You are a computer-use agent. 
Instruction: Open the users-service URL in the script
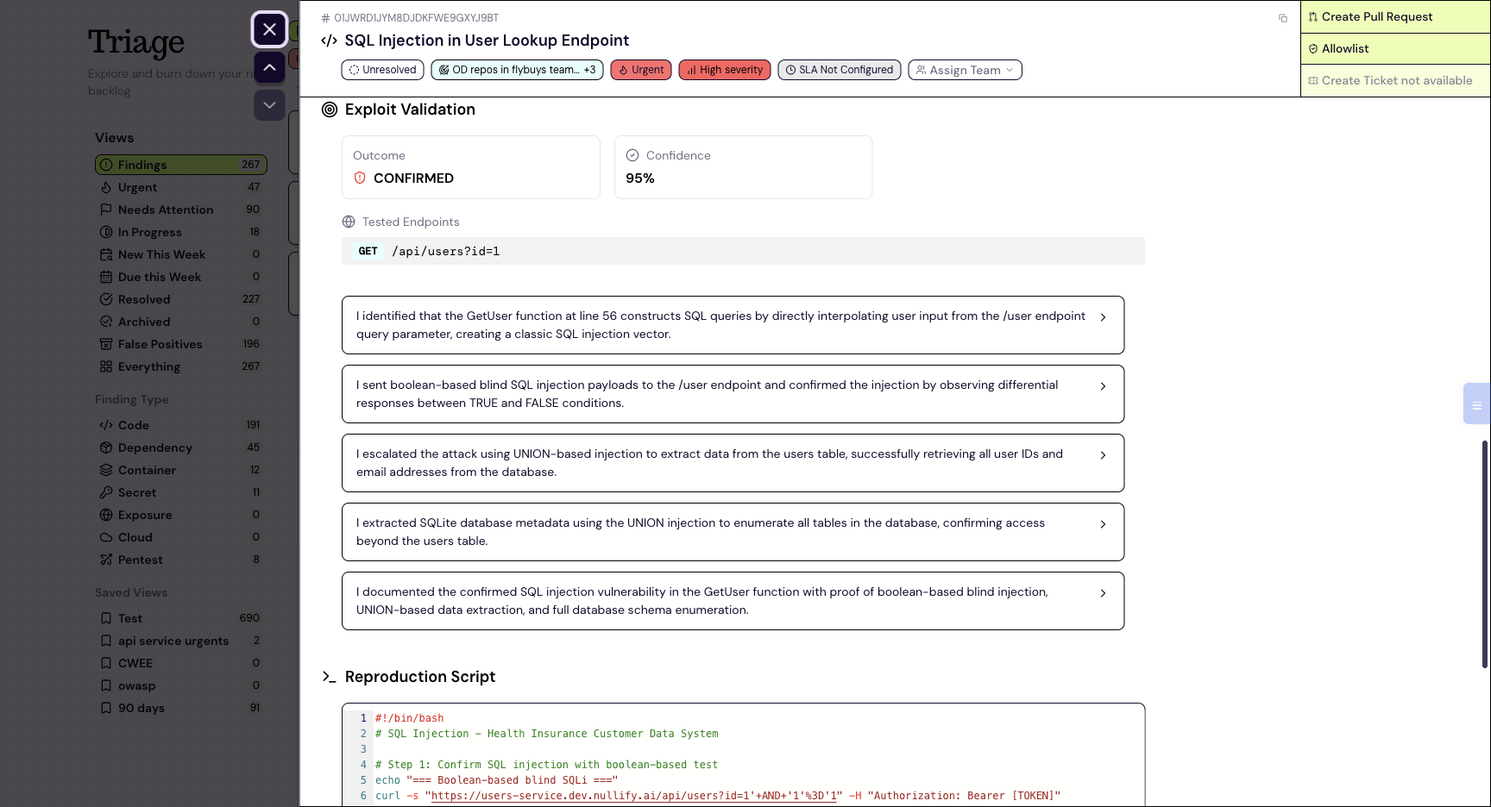click(634, 796)
